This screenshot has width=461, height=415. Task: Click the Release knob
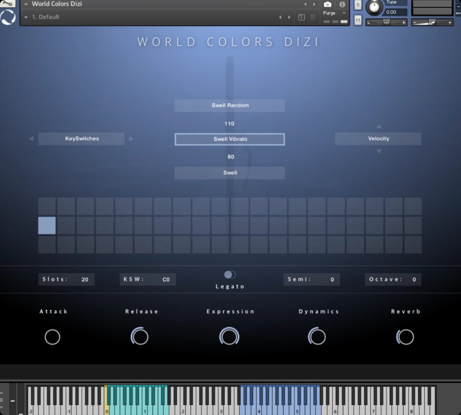[x=140, y=337]
